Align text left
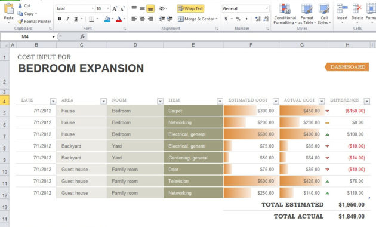 click(134, 19)
